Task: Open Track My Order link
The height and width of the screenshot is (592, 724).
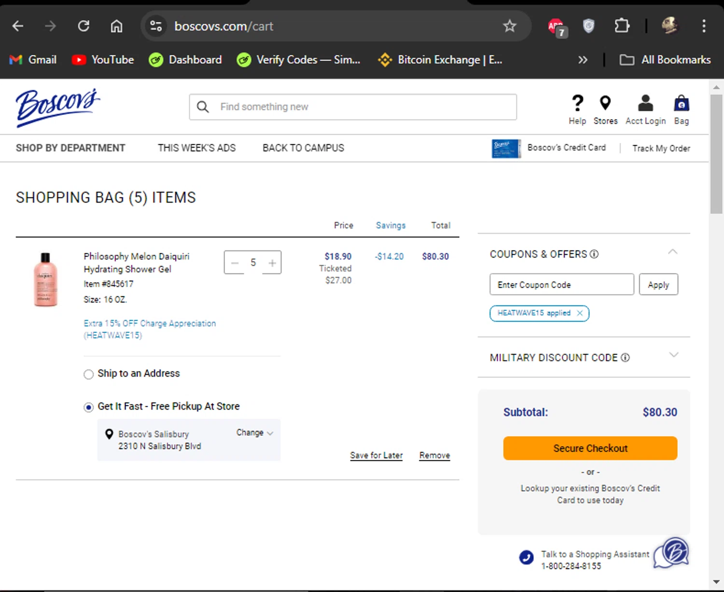Action: (x=661, y=148)
